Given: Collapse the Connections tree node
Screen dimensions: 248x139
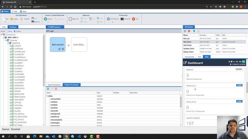Looking at the screenshot, I should point(1,35).
